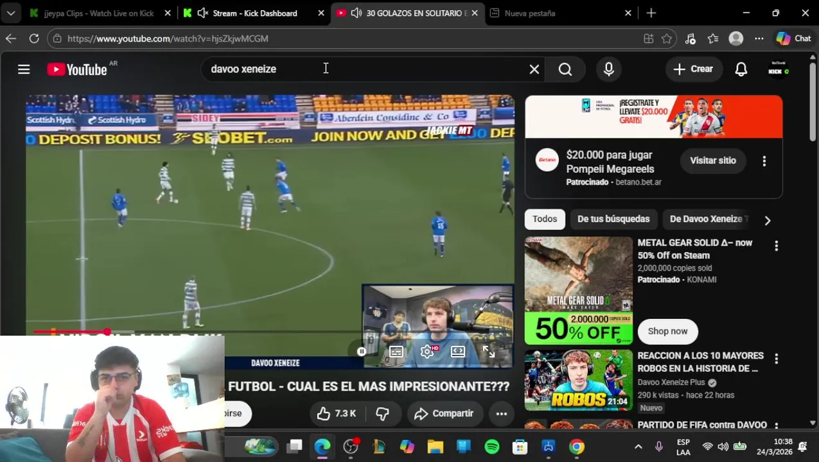Open options menu for the Betano ad

(764, 161)
